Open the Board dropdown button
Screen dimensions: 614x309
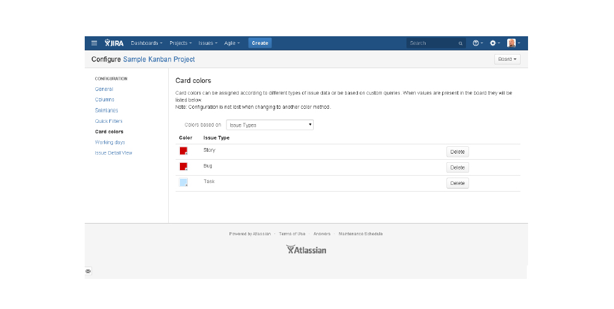[x=507, y=59]
